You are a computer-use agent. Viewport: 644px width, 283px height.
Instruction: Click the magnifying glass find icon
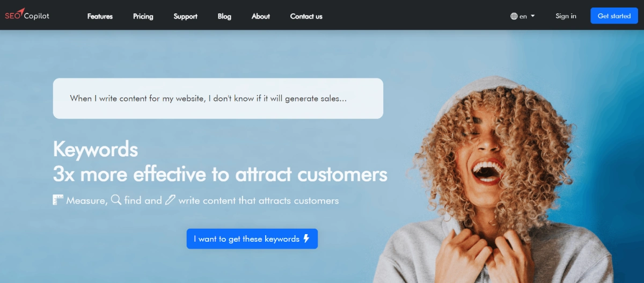point(116,200)
